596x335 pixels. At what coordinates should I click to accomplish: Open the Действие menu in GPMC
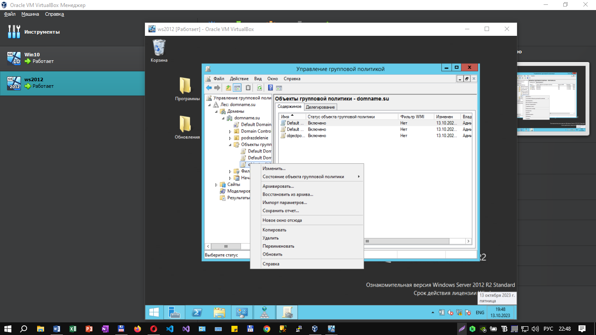[239, 79]
